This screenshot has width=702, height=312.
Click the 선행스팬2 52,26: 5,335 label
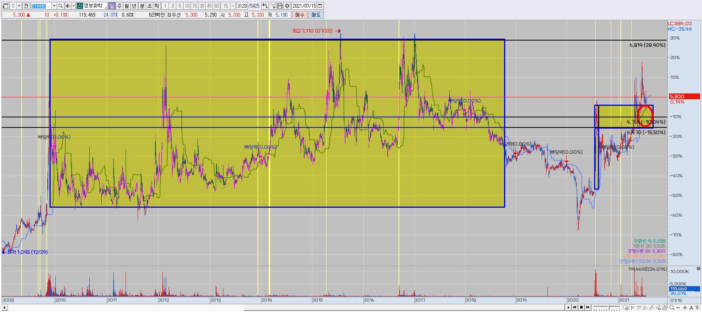click(642, 261)
